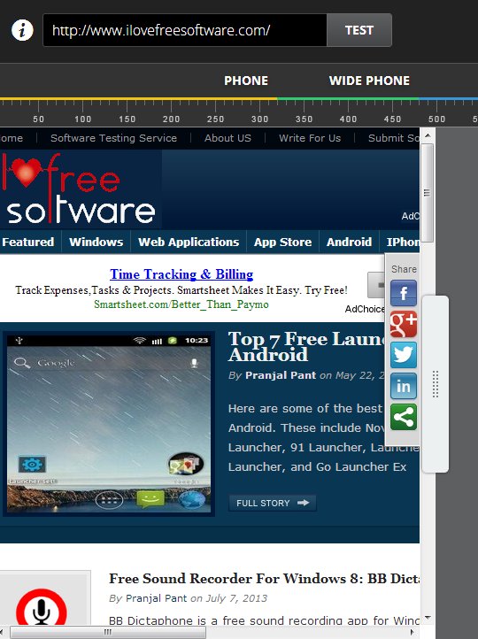This screenshot has height=639, width=478.
Task: Share the page on Google Plus
Action: [x=404, y=324]
